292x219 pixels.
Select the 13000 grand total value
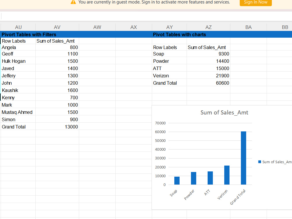point(57,127)
